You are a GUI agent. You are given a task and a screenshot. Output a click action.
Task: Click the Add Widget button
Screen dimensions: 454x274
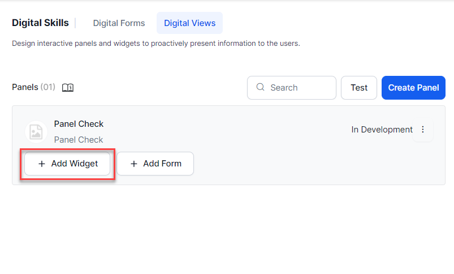coord(67,164)
